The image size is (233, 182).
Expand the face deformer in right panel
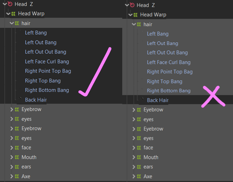click(134, 148)
